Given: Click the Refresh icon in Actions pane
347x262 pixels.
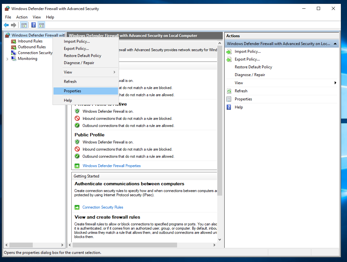Looking at the screenshot, I should click(229, 91).
